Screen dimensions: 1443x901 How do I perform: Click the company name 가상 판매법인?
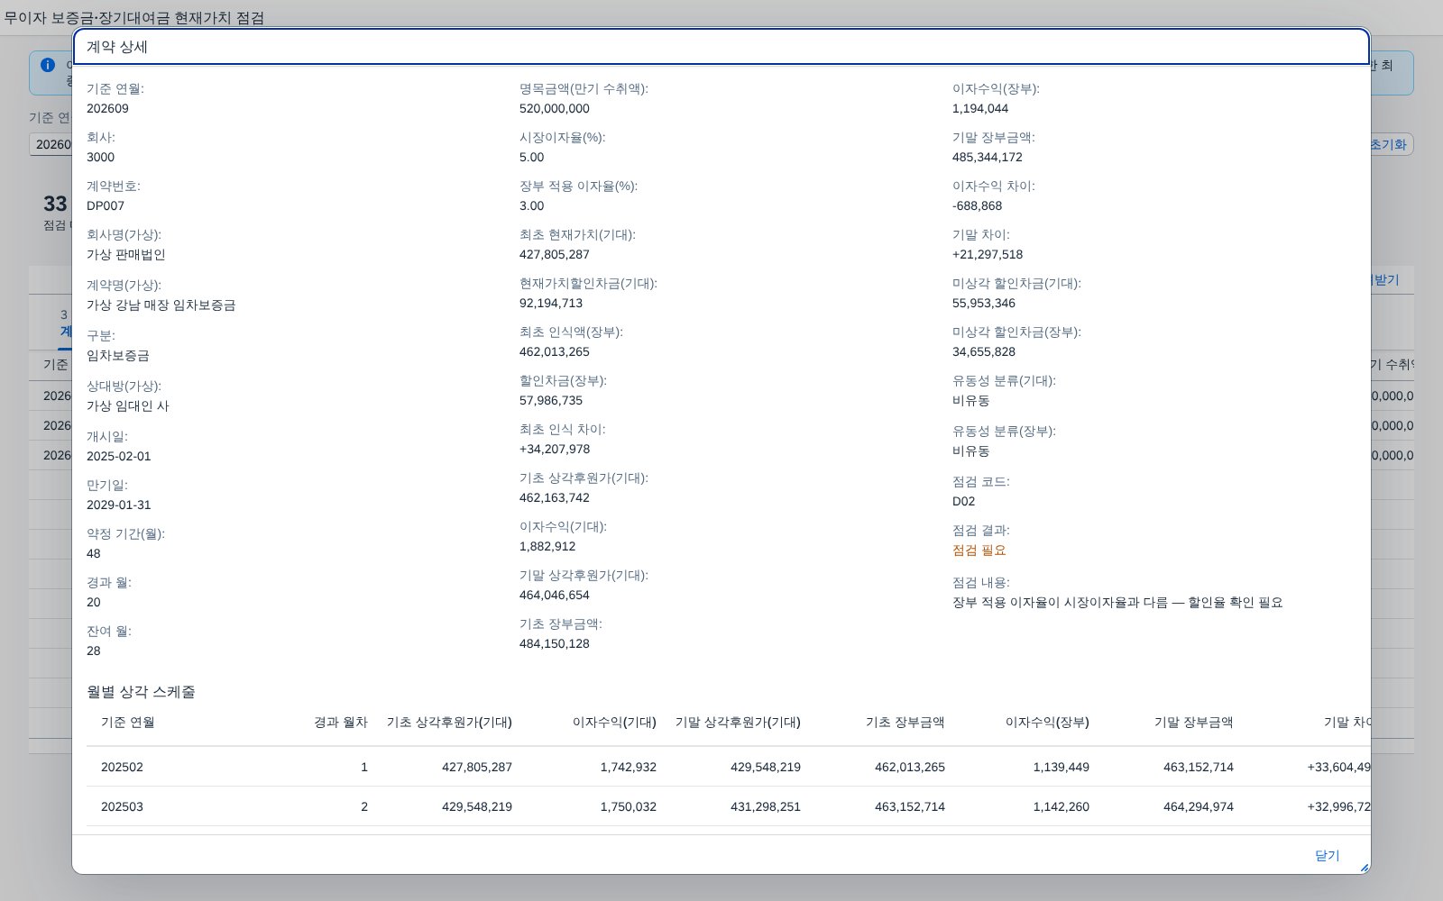pyautogui.click(x=124, y=254)
